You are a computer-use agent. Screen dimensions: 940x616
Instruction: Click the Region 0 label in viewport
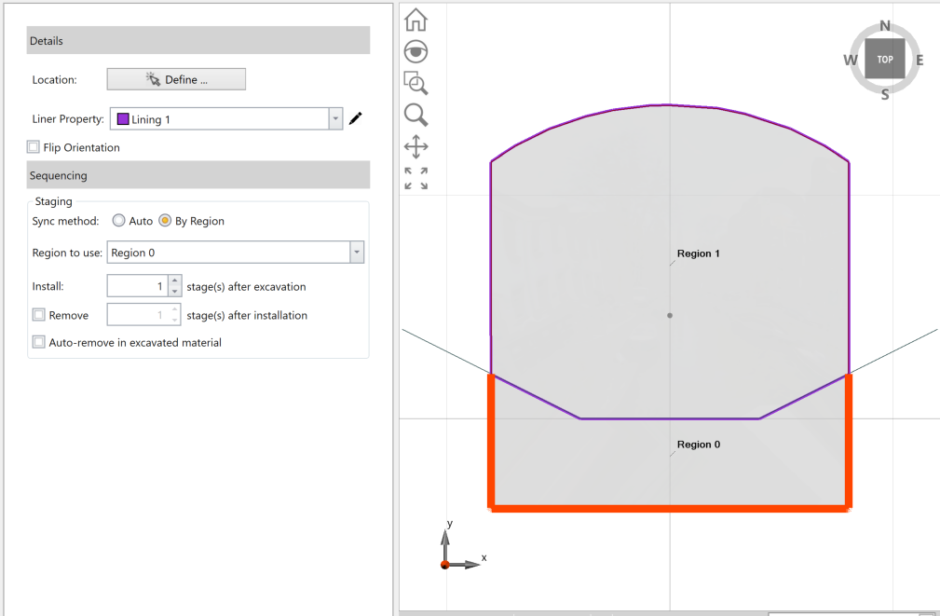point(699,445)
